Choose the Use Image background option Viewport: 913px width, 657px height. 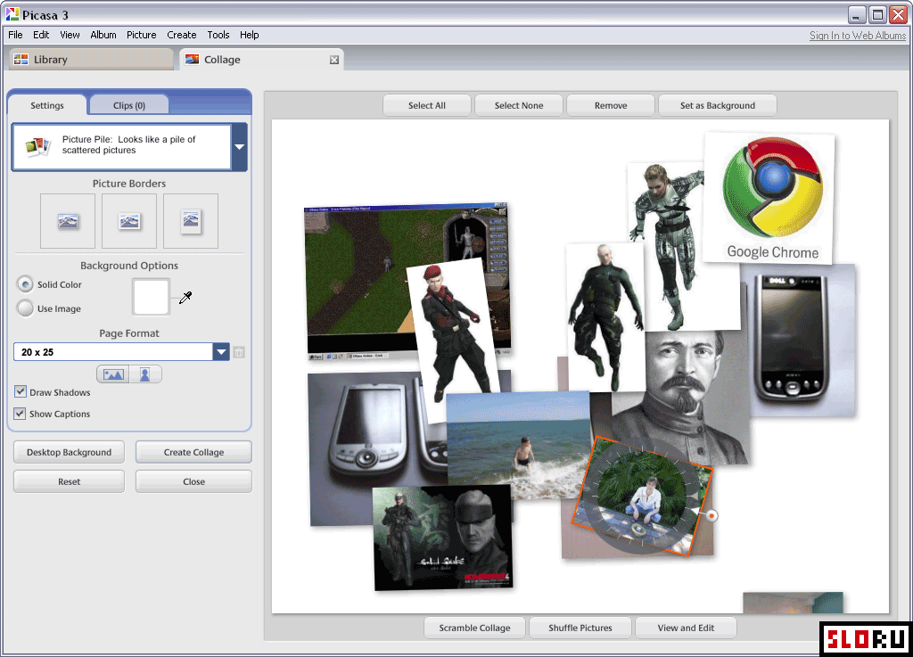25,308
